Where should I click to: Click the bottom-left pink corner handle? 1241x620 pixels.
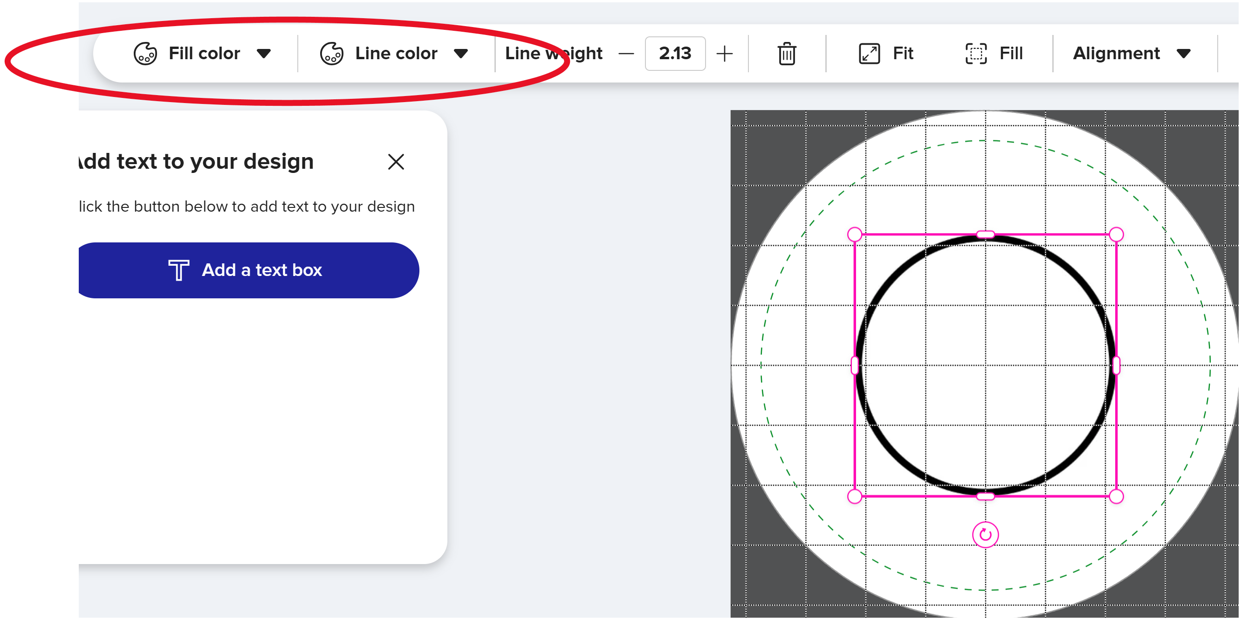[855, 496]
